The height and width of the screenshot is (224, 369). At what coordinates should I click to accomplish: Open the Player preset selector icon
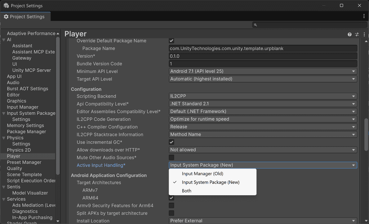pyautogui.click(x=357, y=34)
